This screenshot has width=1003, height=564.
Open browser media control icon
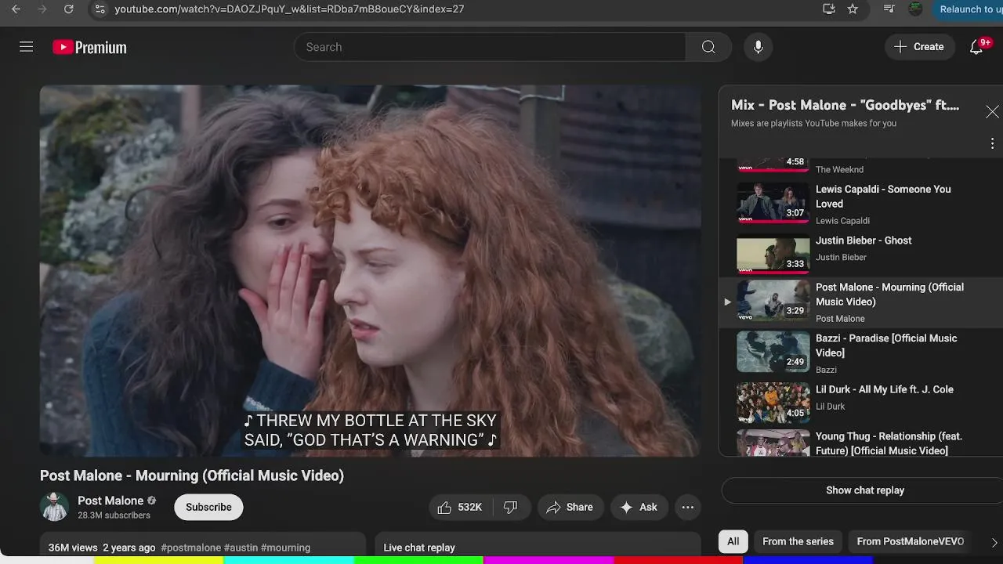[889, 9]
